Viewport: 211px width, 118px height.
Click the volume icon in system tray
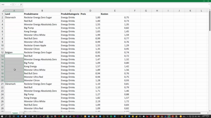[x=196, y=116]
